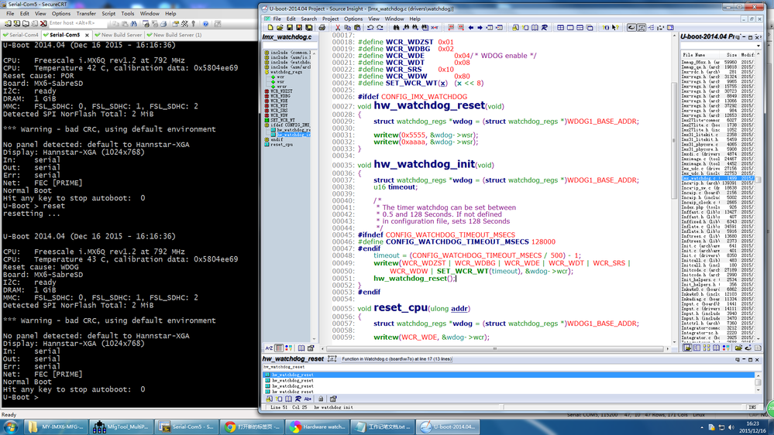Select hw_watchdog_init in symbol tree

[293, 135]
